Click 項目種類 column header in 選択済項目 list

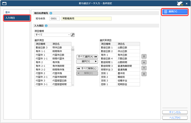click(108, 44)
